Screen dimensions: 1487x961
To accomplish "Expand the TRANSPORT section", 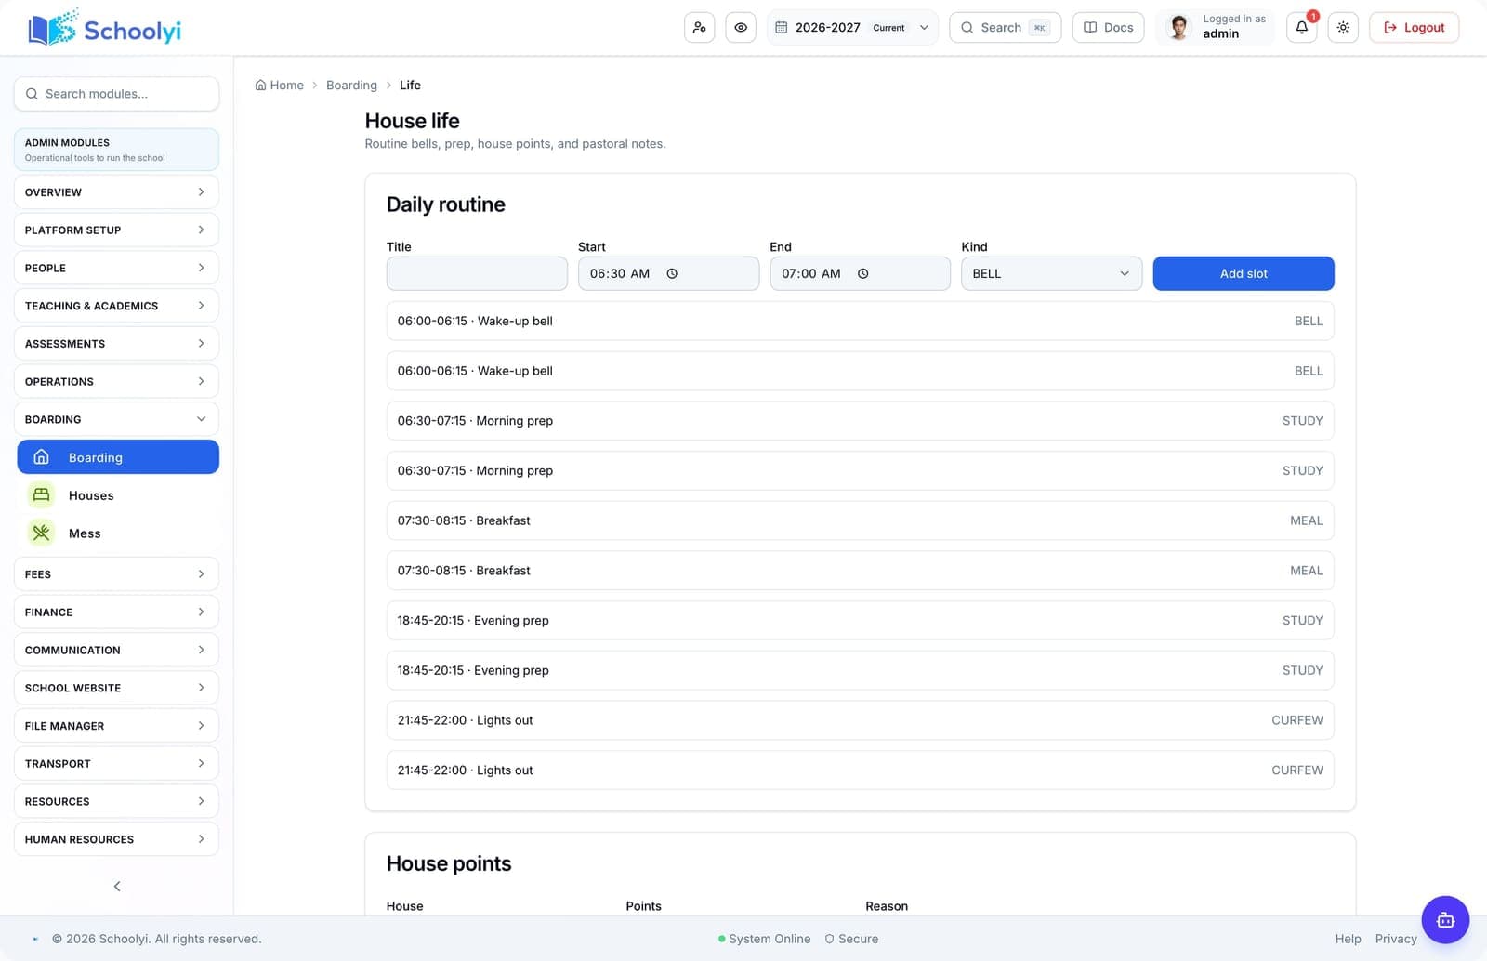I will click(x=116, y=764).
